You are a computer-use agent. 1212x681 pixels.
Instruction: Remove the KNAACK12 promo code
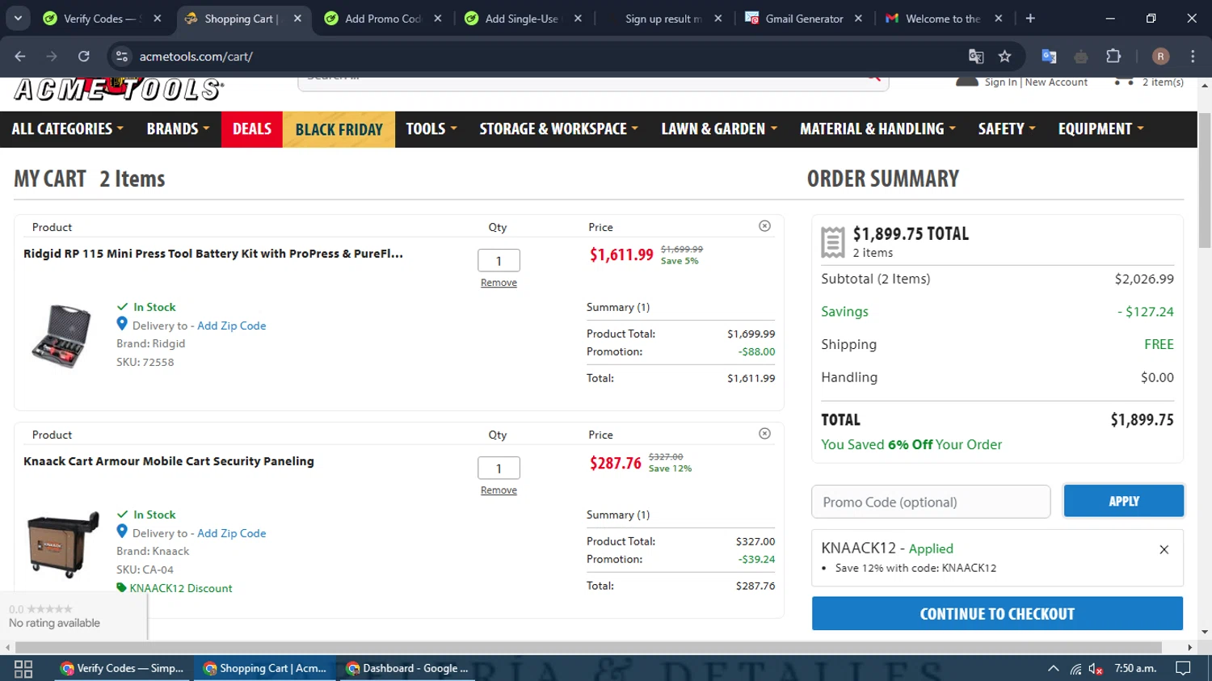click(1164, 549)
